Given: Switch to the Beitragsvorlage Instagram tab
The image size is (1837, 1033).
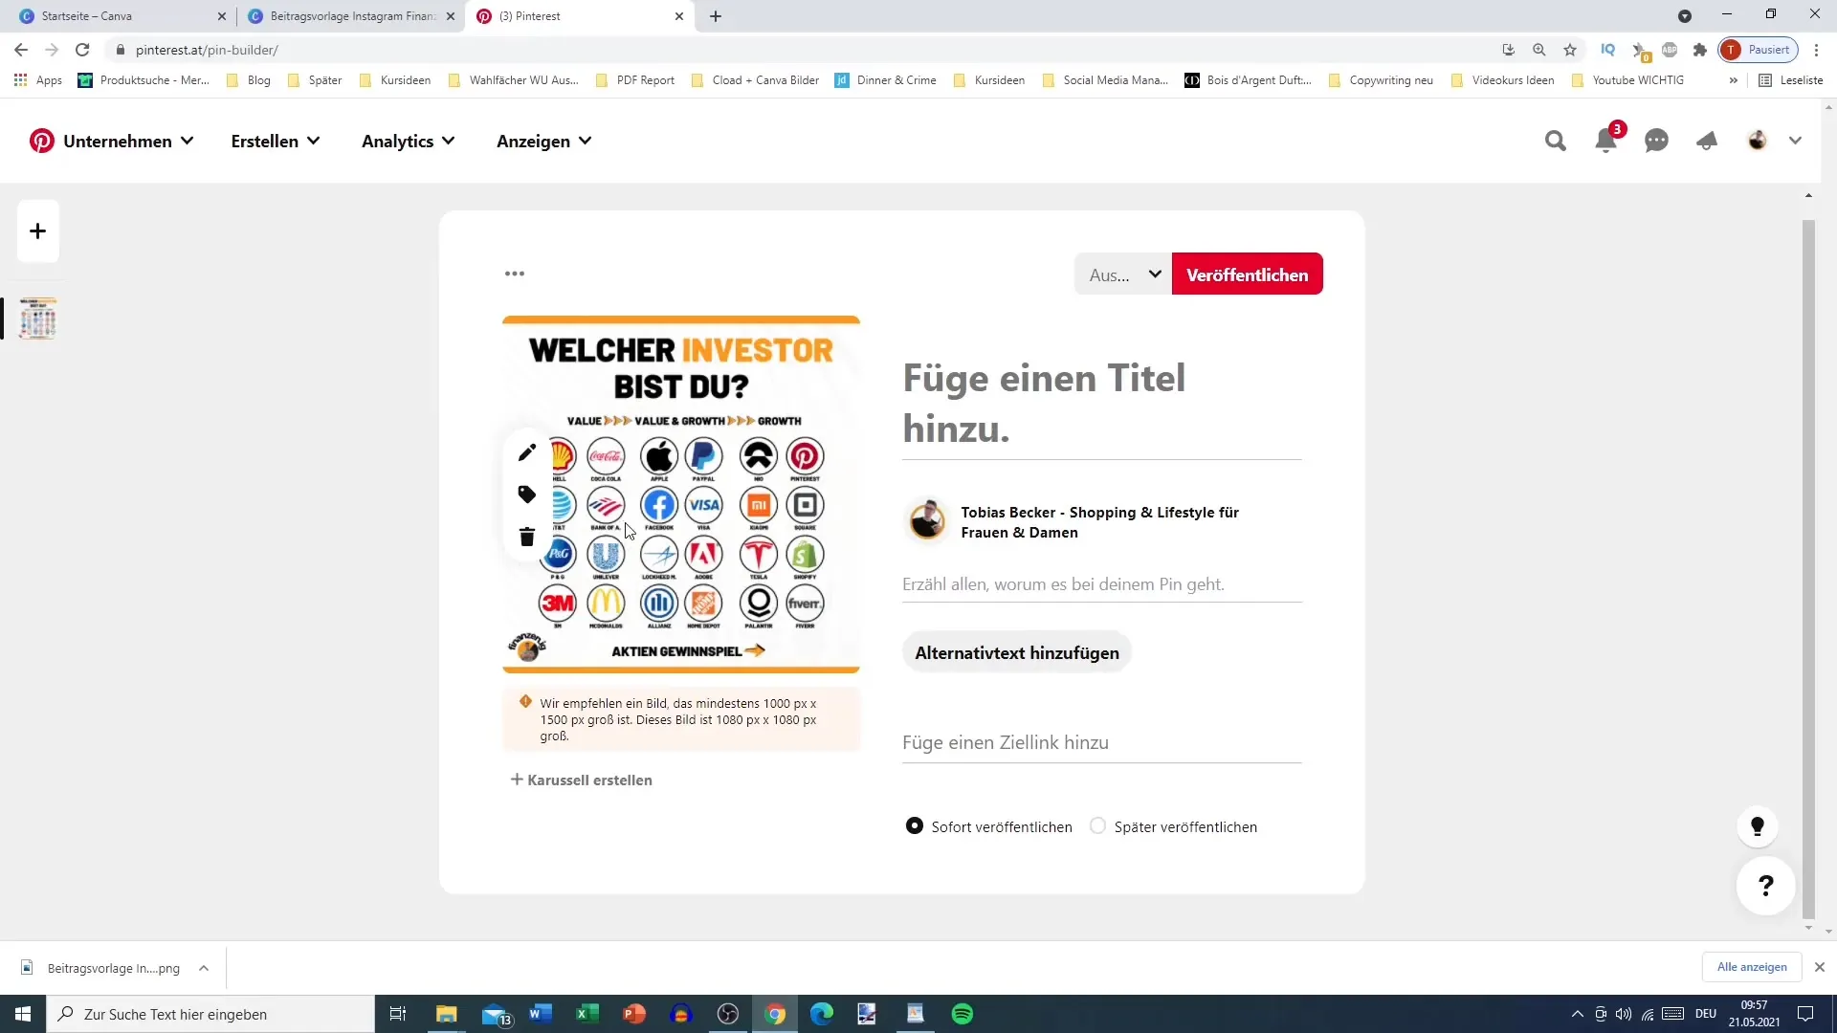Looking at the screenshot, I should [x=350, y=16].
